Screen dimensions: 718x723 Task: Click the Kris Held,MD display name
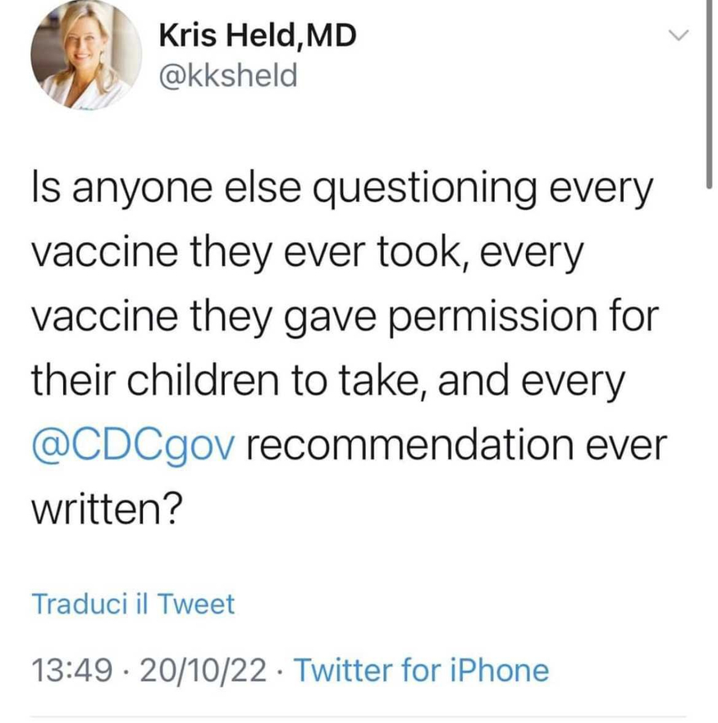(257, 37)
